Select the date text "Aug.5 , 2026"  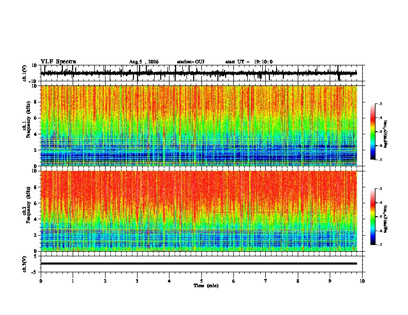coord(144,62)
